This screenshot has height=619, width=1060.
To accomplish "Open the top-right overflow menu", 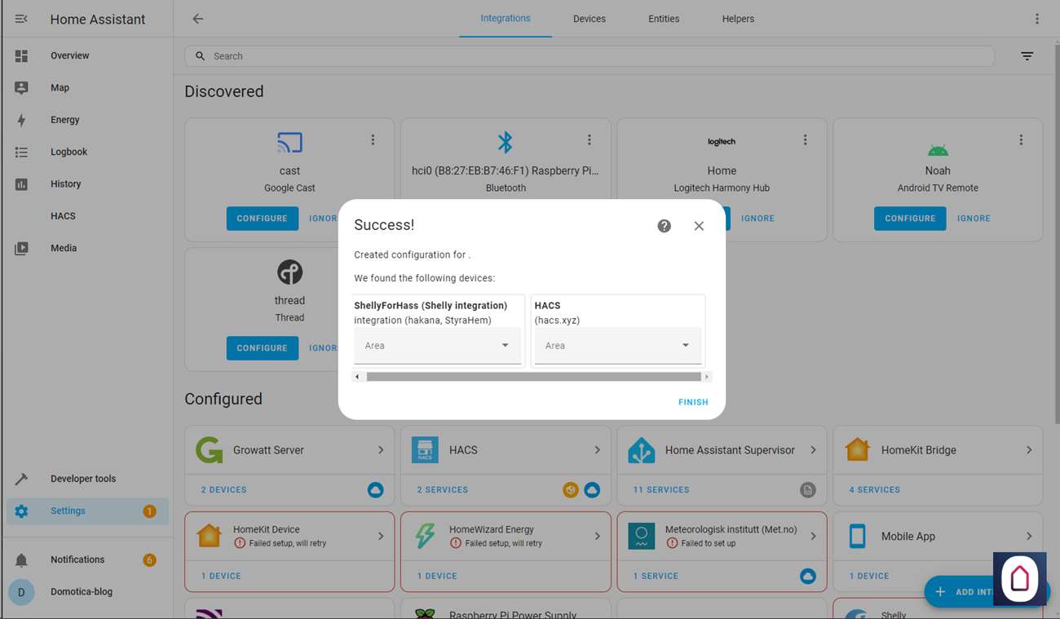I will point(1036,19).
